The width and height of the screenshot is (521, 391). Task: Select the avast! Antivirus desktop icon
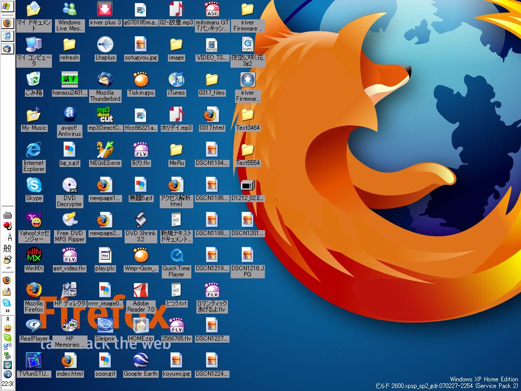[69, 122]
